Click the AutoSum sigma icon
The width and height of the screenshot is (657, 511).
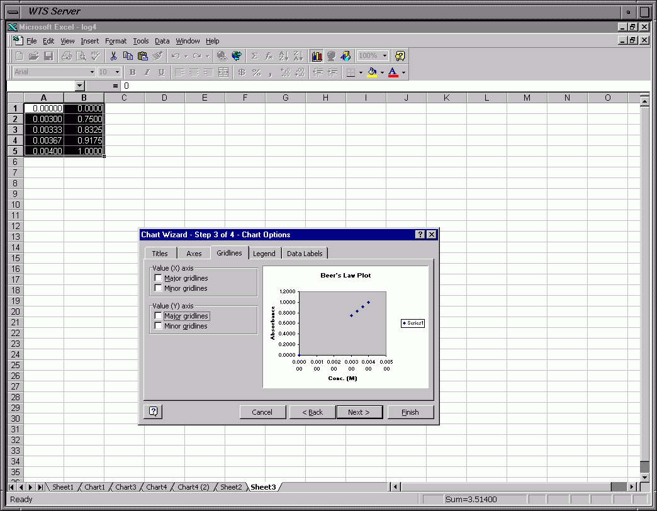pyautogui.click(x=255, y=56)
